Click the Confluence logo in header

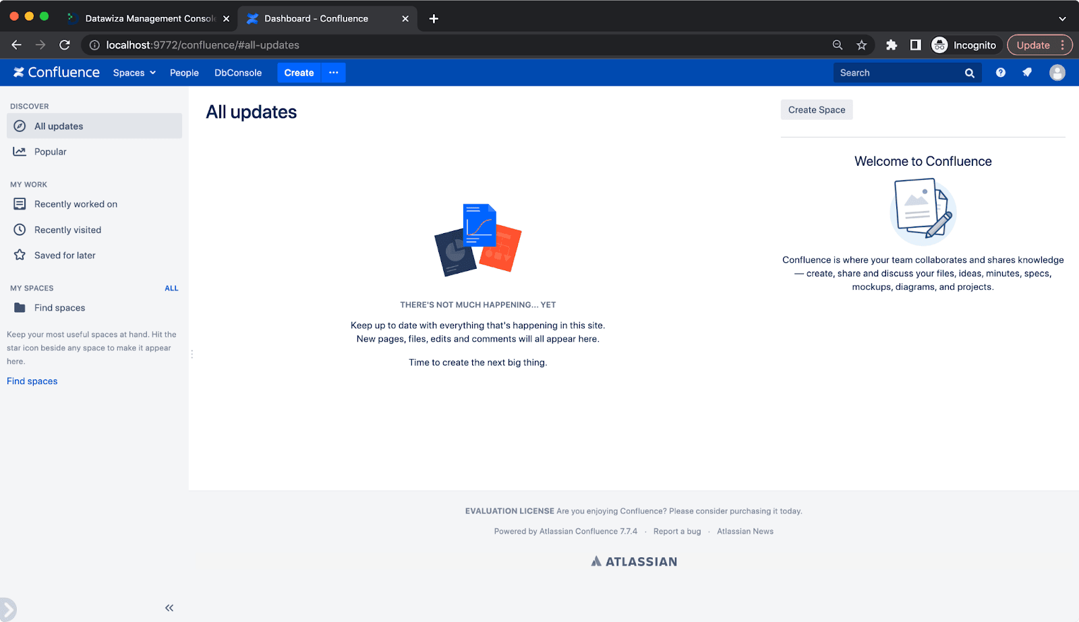tap(57, 72)
